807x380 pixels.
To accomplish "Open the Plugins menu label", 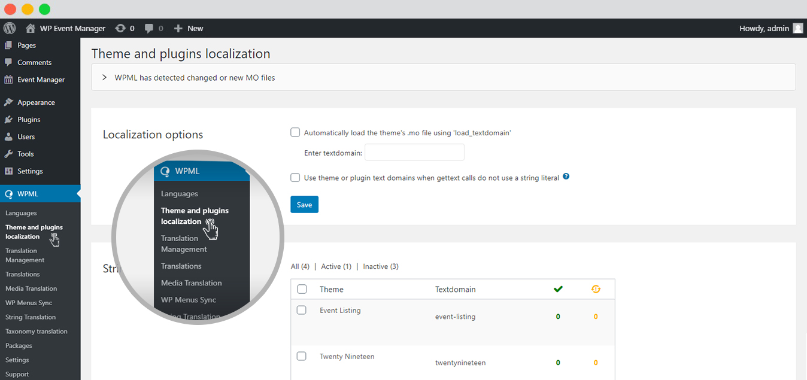I will [29, 120].
